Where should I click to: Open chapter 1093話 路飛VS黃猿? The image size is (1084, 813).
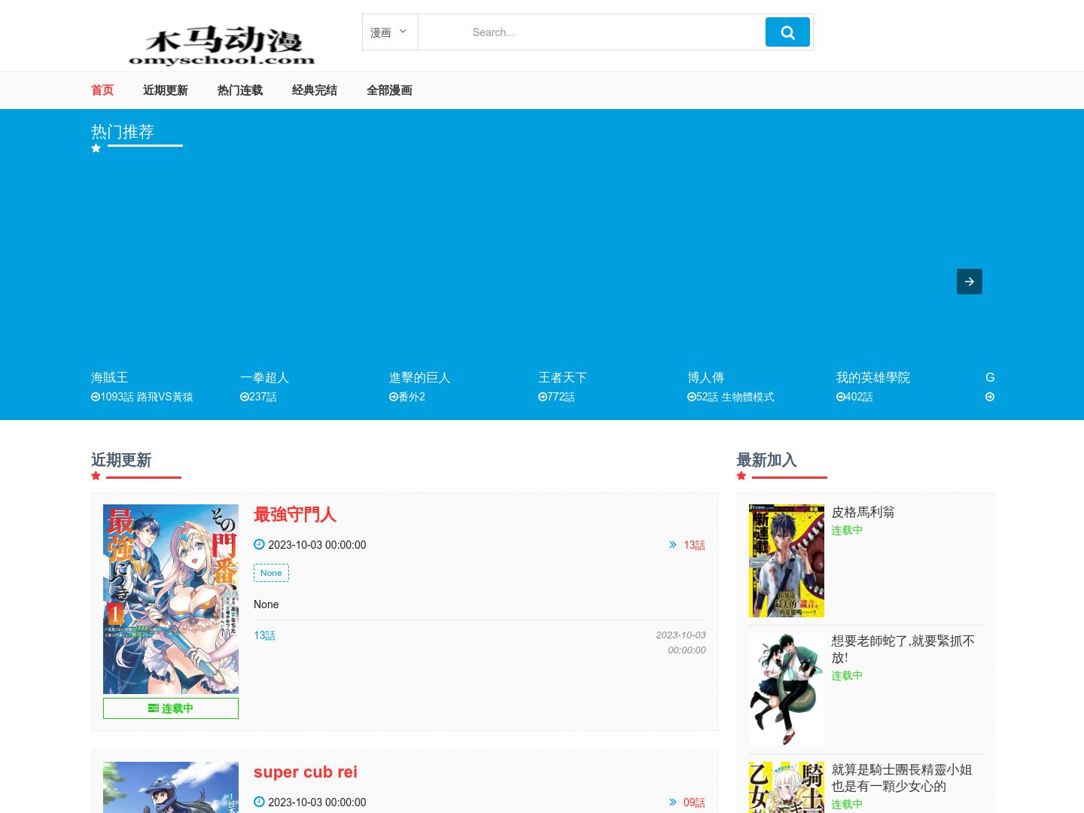(x=147, y=397)
